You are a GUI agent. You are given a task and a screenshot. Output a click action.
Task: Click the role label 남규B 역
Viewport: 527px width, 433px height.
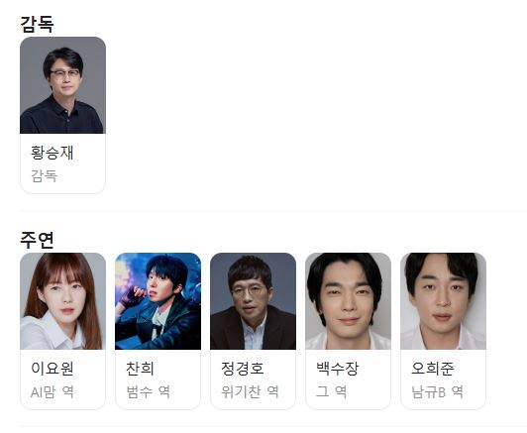(x=437, y=392)
